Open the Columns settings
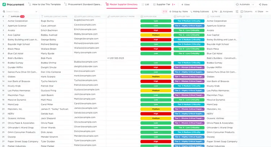 coord(246,12)
